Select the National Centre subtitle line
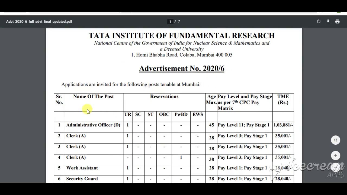347x195 pixels. pyautogui.click(x=182, y=43)
